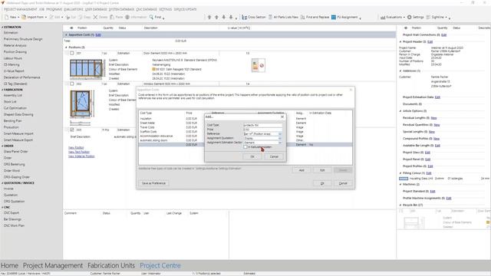This screenshot has width=491, height=276.
Task: Click the last down arrow in toolbar
Action: [231, 17]
